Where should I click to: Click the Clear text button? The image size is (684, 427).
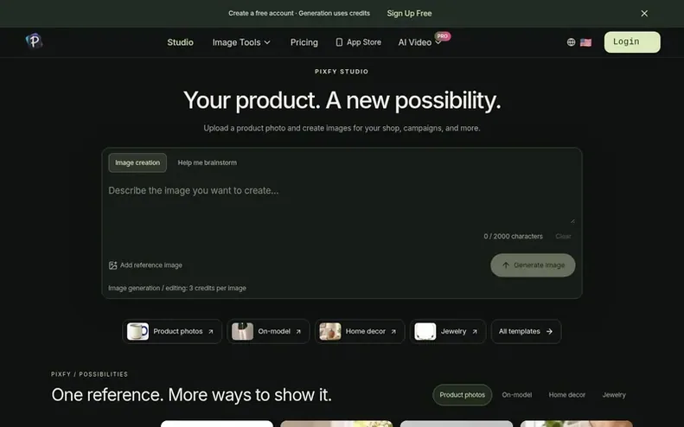click(x=563, y=236)
